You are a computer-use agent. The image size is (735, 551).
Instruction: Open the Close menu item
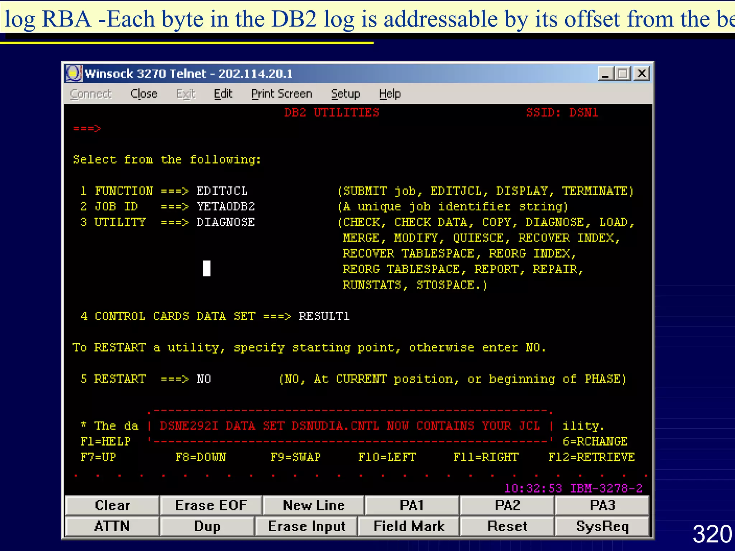(x=144, y=94)
